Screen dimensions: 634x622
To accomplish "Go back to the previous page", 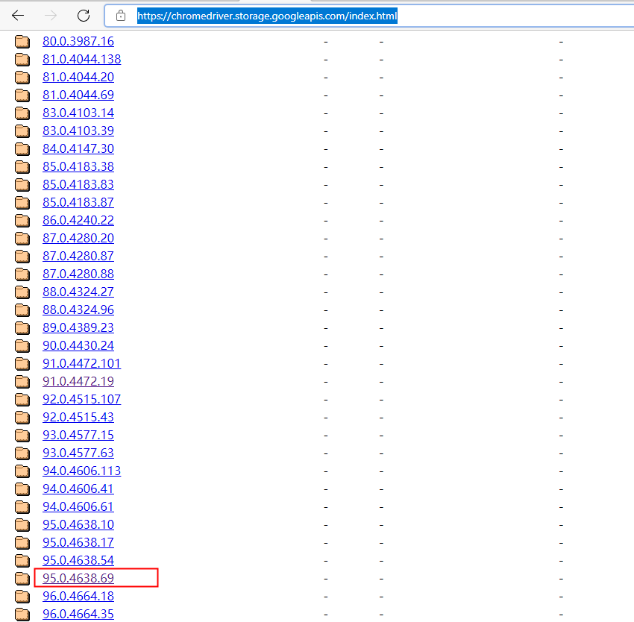I will coord(18,16).
